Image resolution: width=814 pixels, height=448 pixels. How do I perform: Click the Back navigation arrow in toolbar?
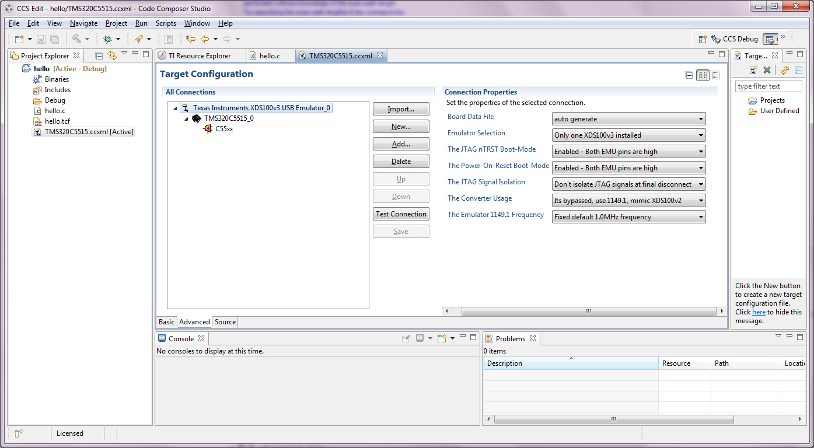[x=205, y=39]
